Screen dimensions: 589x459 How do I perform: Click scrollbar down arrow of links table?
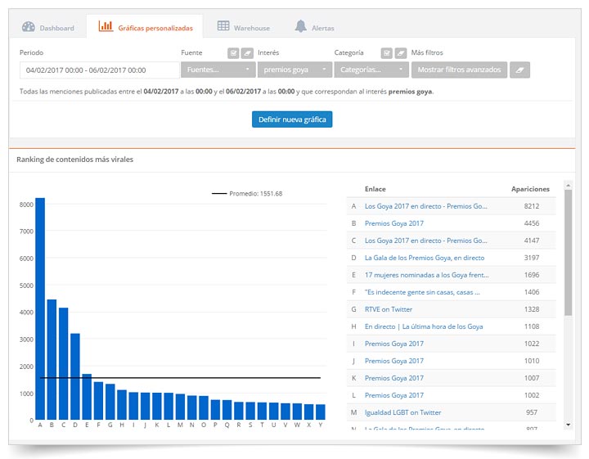569,425
